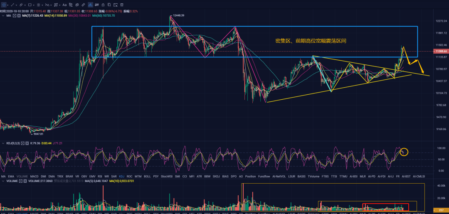Screen dimensions: 449x214
Task: Open dropdown arrow beside rectangle tool
Action: coord(34,5)
